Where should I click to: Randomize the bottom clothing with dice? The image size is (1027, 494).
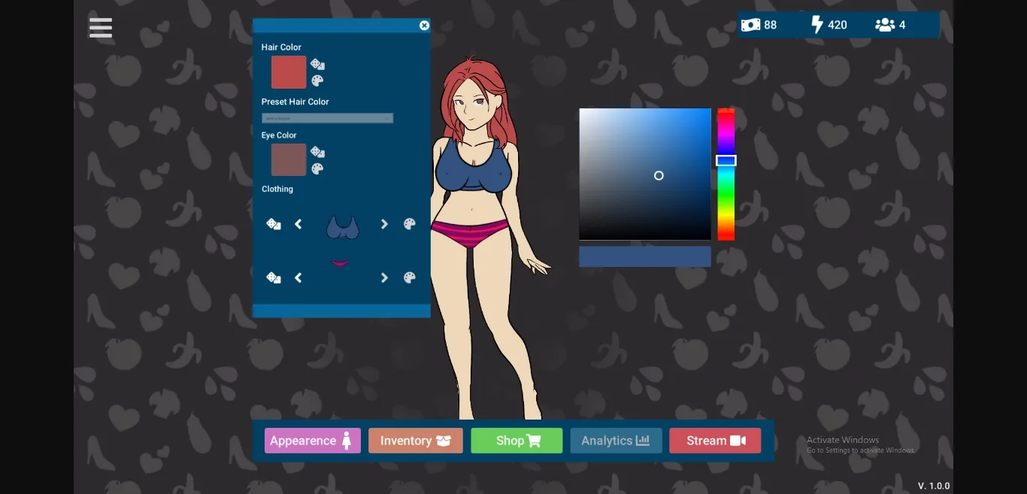(274, 277)
